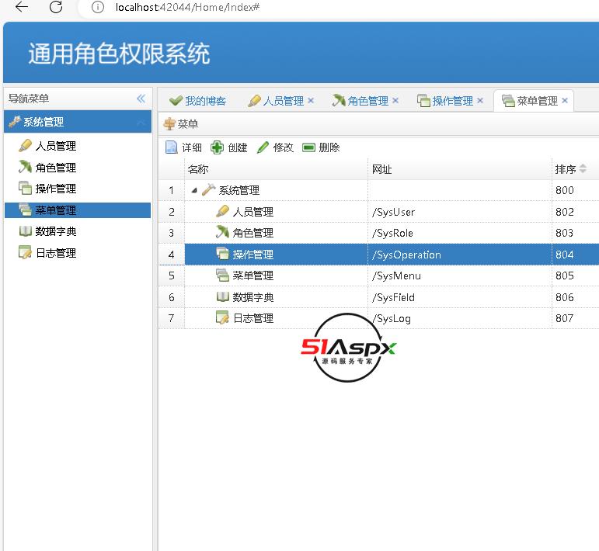This screenshot has height=551, width=599.
Task: Click the 创建 create button
Action: pyautogui.click(x=229, y=147)
